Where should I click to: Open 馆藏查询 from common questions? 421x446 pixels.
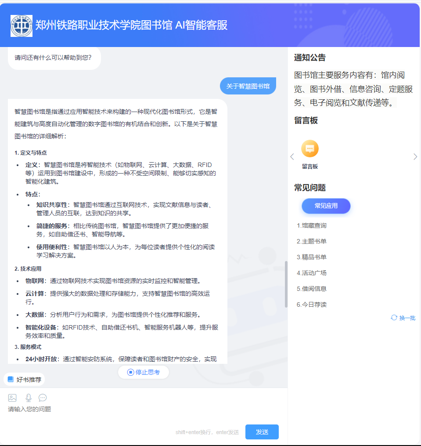[x=312, y=225]
